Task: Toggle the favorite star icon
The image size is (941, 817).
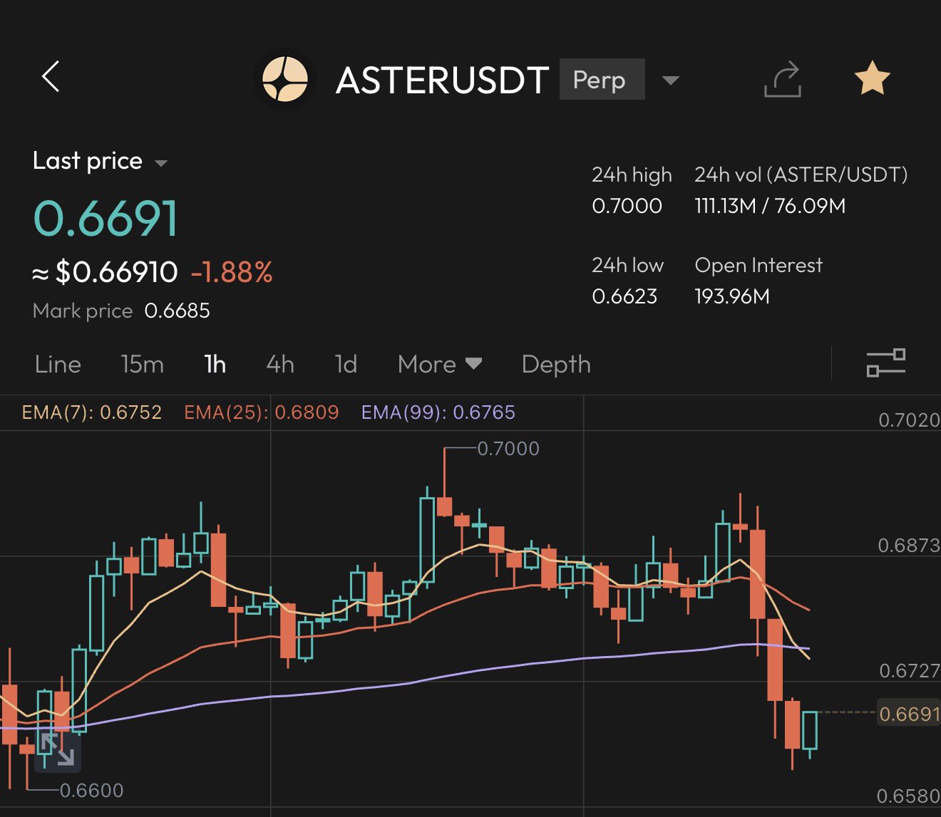Action: tap(872, 78)
